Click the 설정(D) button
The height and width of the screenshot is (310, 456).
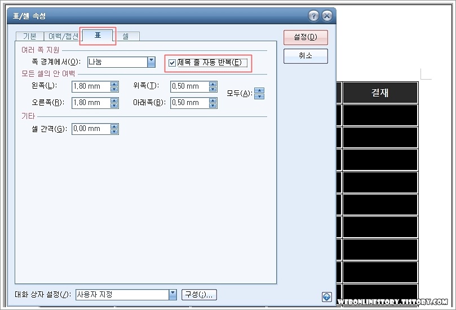[x=306, y=37]
